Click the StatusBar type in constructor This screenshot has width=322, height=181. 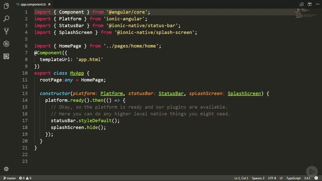[171, 94]
